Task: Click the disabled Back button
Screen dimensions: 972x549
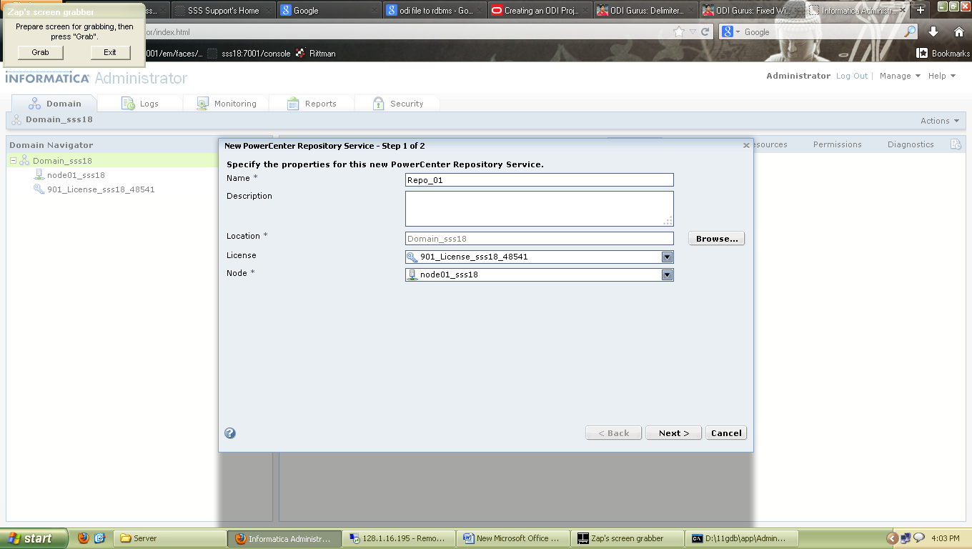Action: (x=613, y=433)
